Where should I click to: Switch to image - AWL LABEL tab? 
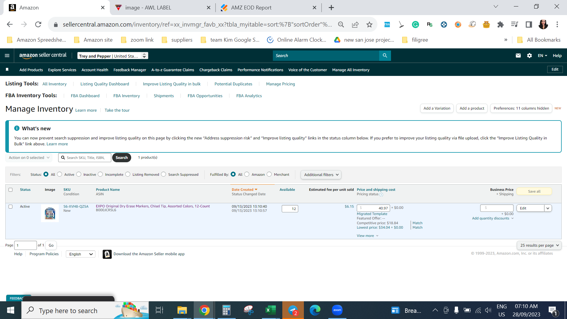(162, 8)
